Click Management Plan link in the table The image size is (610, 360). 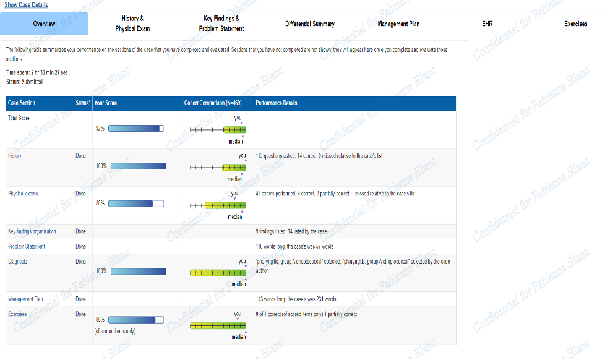[25, 299]
